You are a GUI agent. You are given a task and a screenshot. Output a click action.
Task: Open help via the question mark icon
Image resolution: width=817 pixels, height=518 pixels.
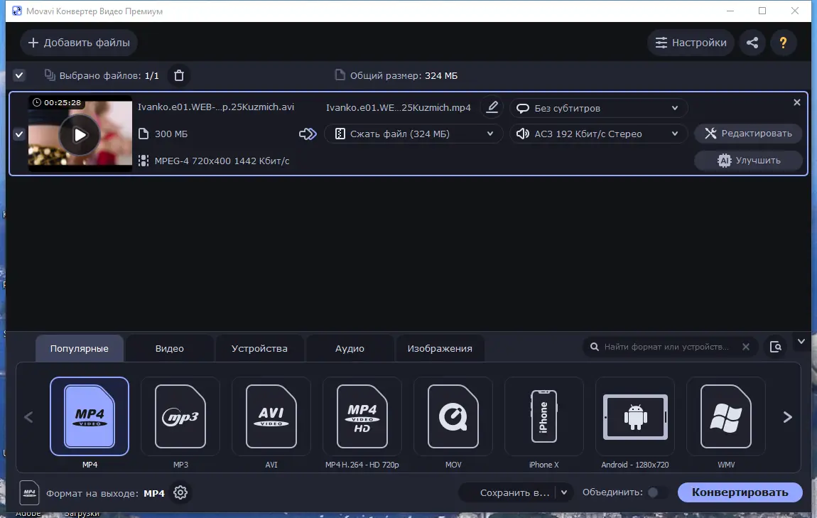(783, 43)
